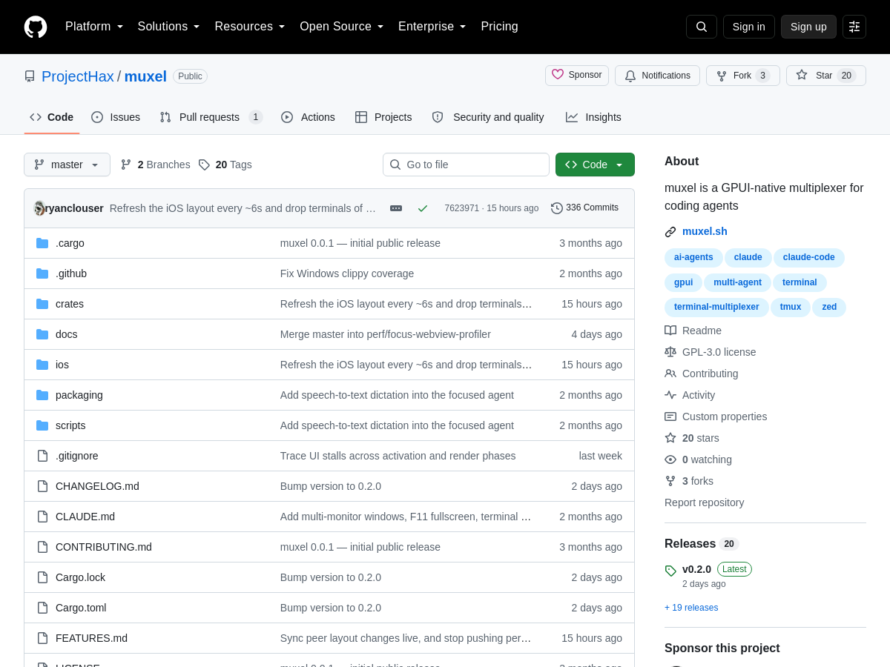The width and height of the screenshot is (890, 667).
Task: Click the heart Sponsor button
Action: (x=577, y=76)
